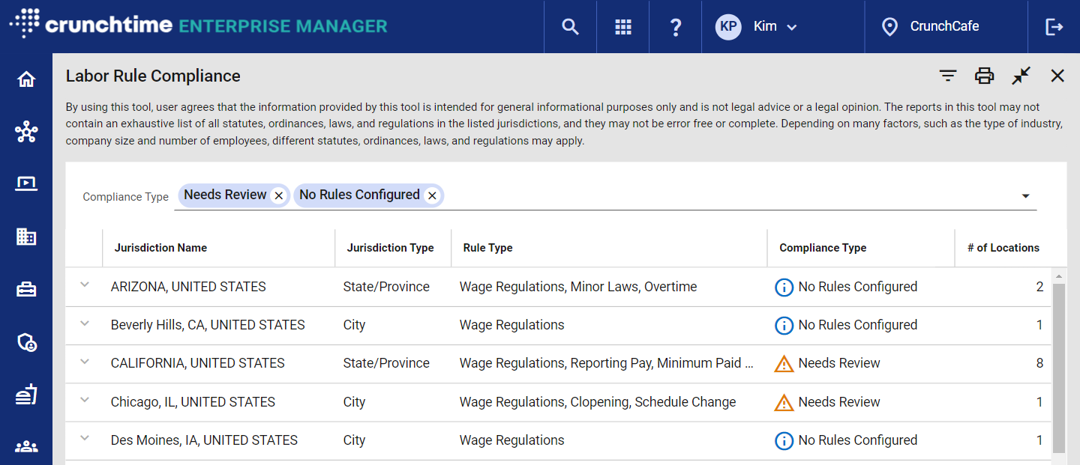The height and width of the screenshot is (465, 1080).
Task: Click the warning icon in Chicago row
Action: coord(784,403)
